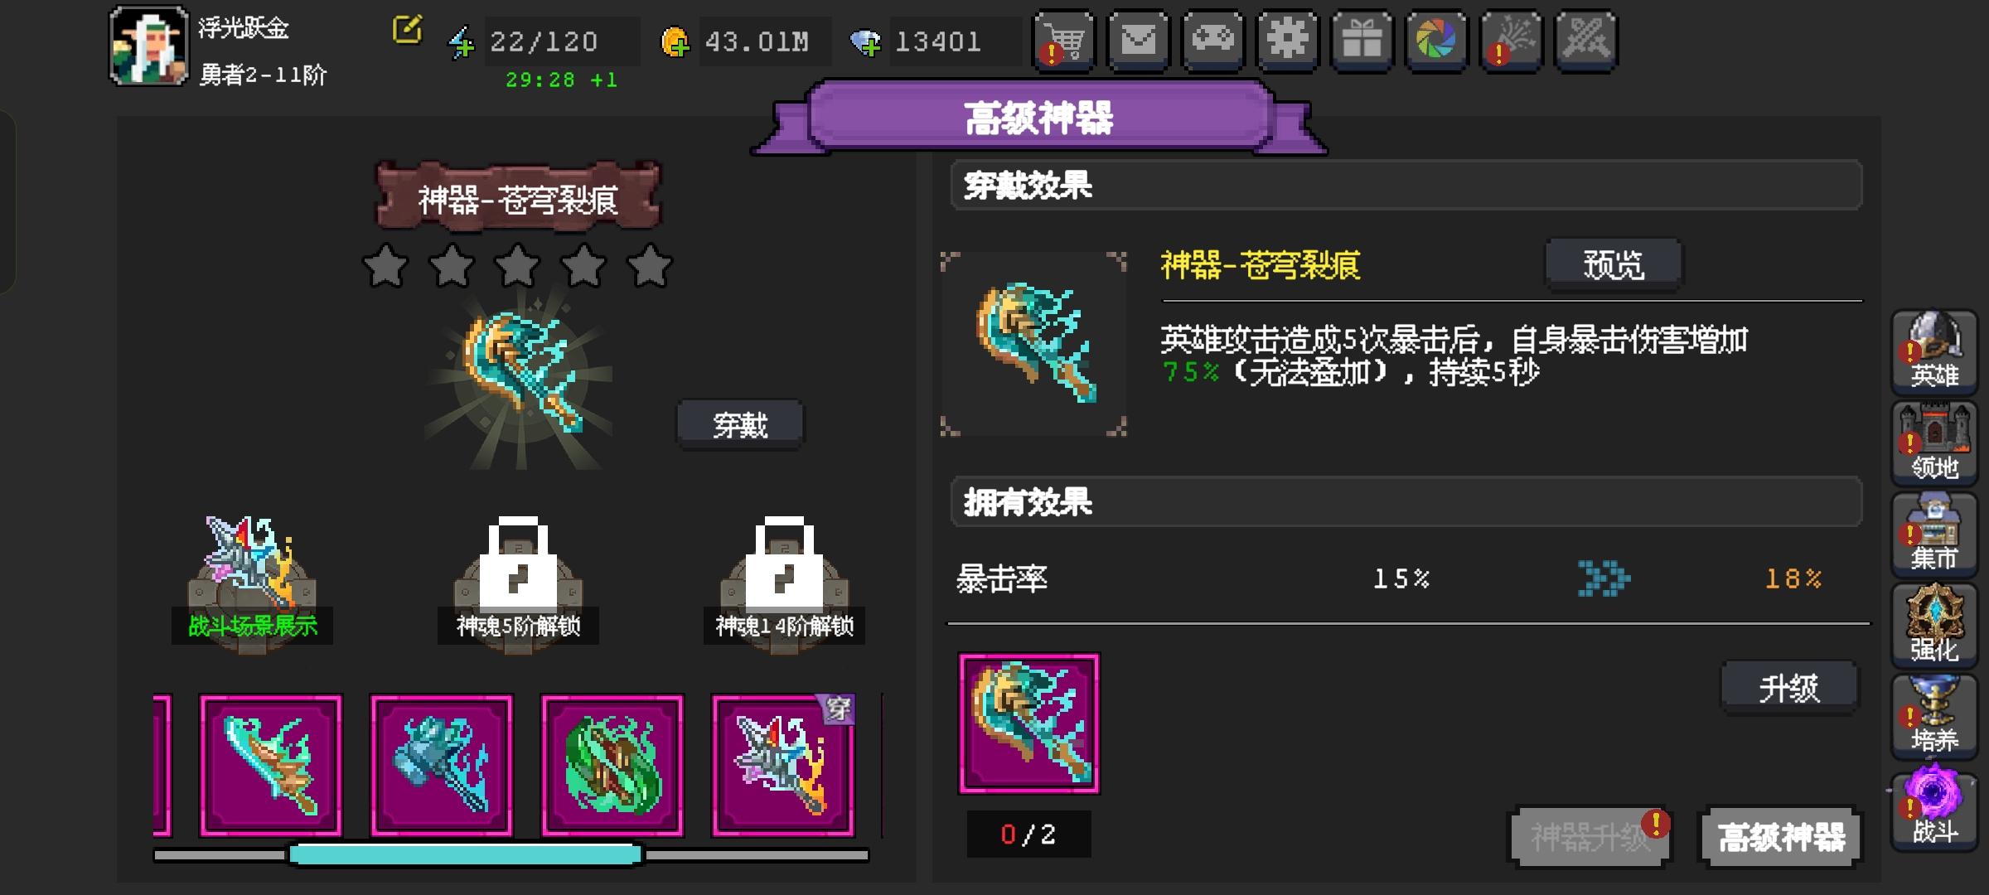The image size is (1989, 895).
Task: Click the 穿戴 equip button
Action: pos(740,425)
